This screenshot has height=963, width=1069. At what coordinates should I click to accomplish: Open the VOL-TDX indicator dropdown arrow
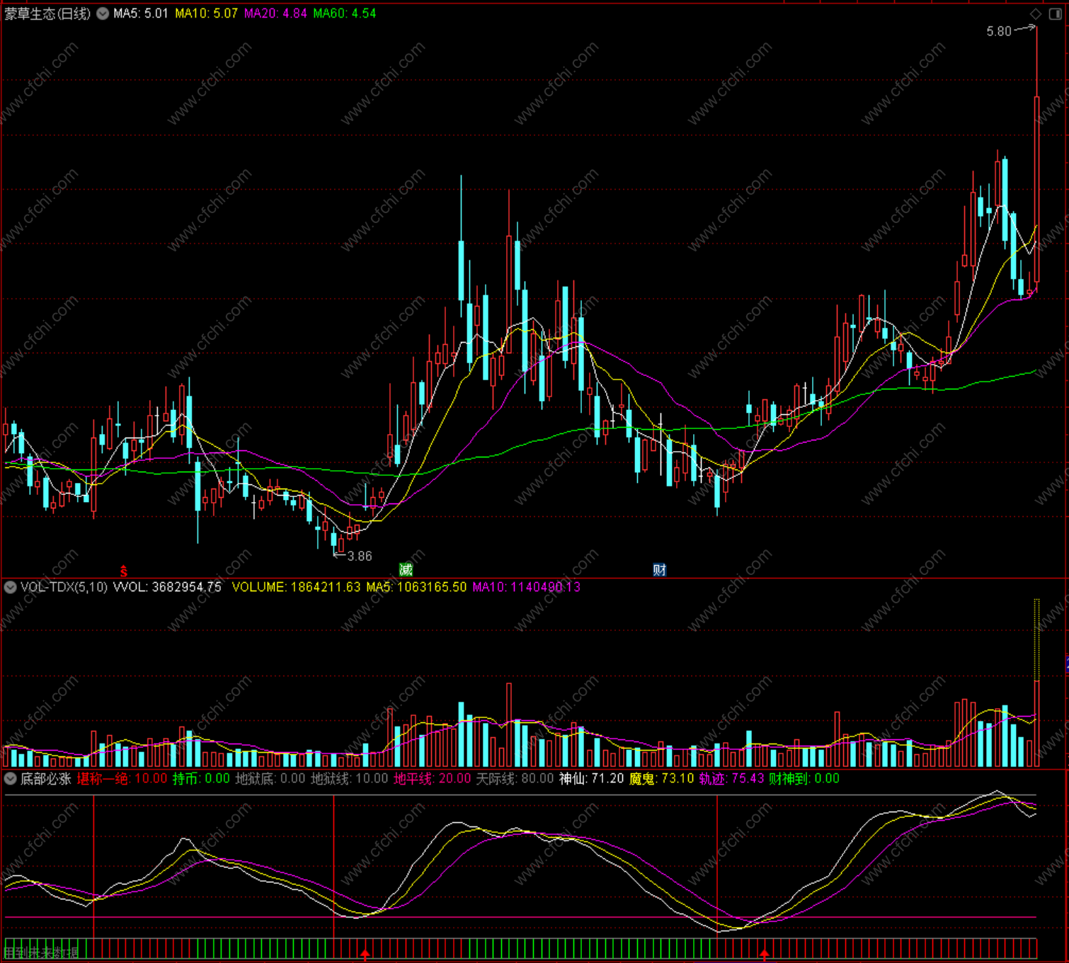(11, 587)
